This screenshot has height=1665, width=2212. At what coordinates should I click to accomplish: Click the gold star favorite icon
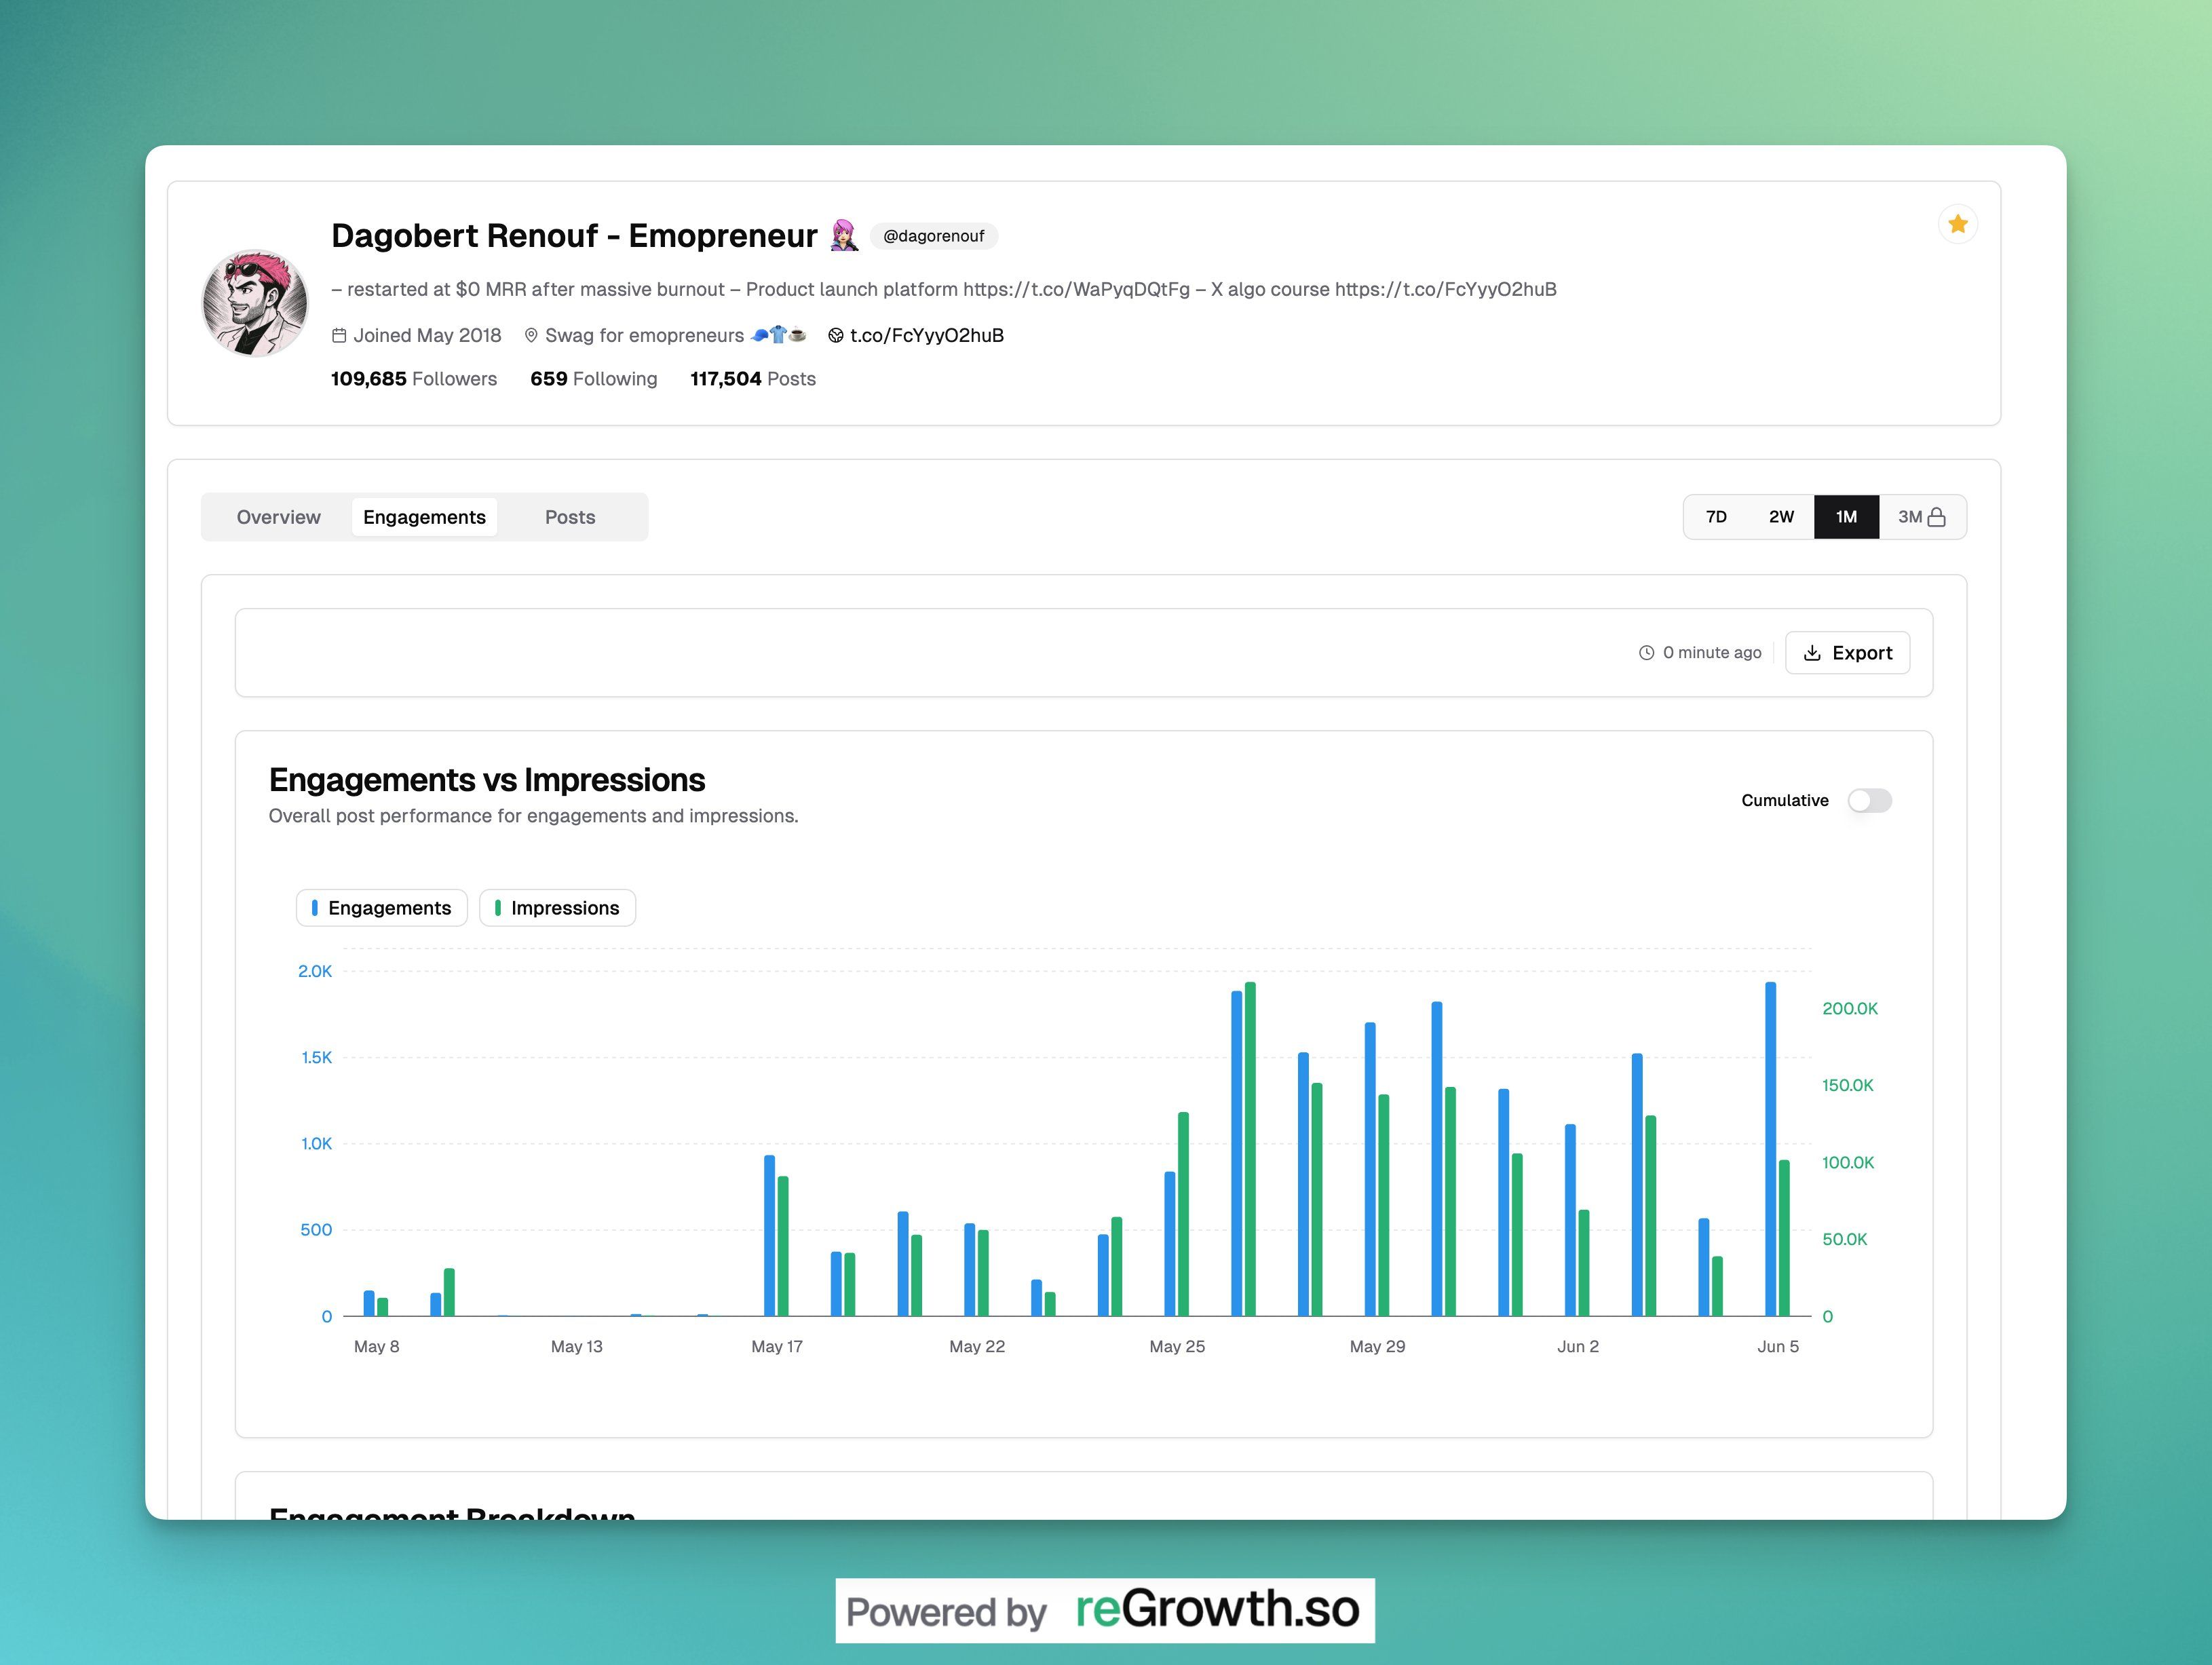click(1957, 224)
